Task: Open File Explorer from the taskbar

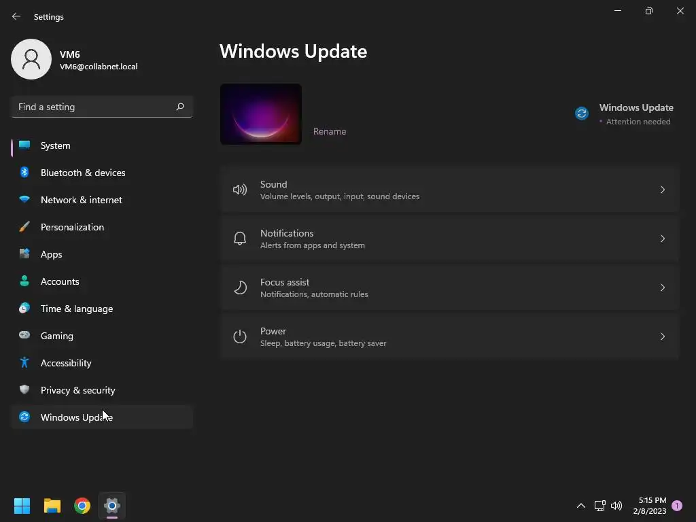Action: point(52,506)
